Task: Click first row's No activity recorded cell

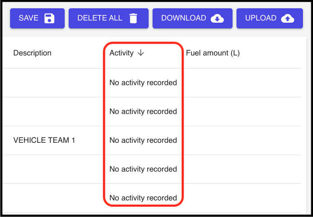Action: [x=143, y=83]
